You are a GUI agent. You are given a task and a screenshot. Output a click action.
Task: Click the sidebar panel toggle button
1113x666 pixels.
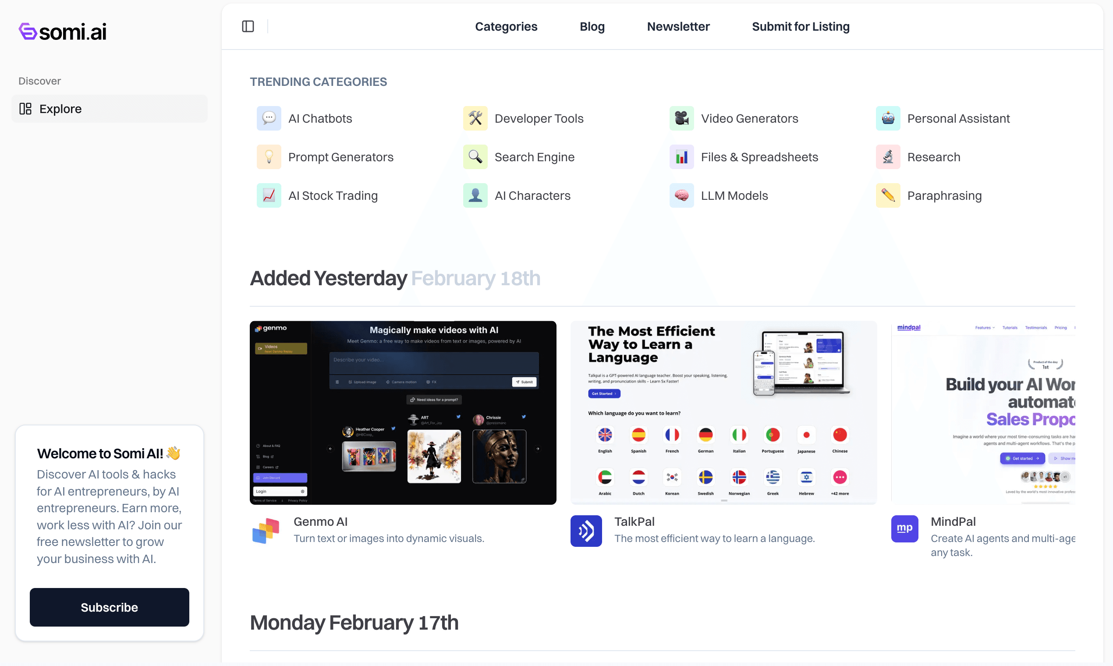(x=248, y=26)
